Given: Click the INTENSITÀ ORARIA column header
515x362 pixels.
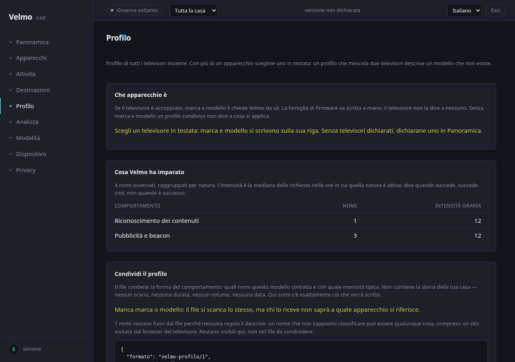Looking at the screenshot, I should [x=458, y=206].
